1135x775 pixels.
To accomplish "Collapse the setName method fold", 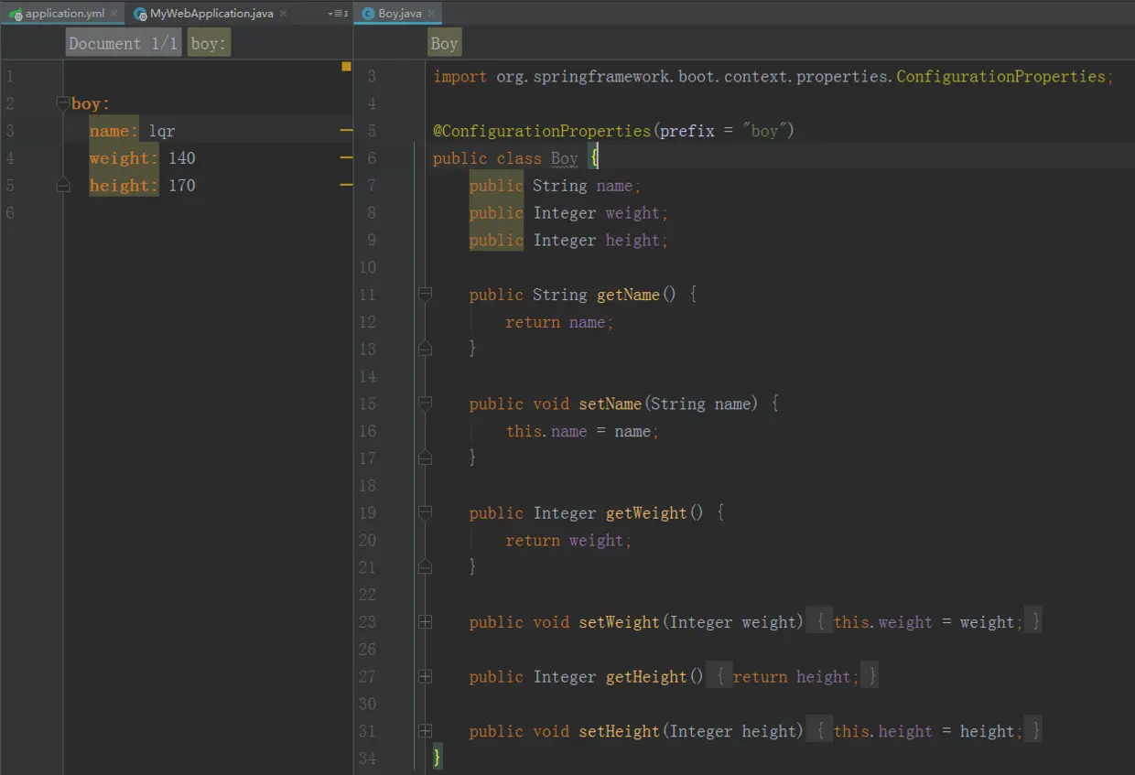I will click(x=425, y=403).
